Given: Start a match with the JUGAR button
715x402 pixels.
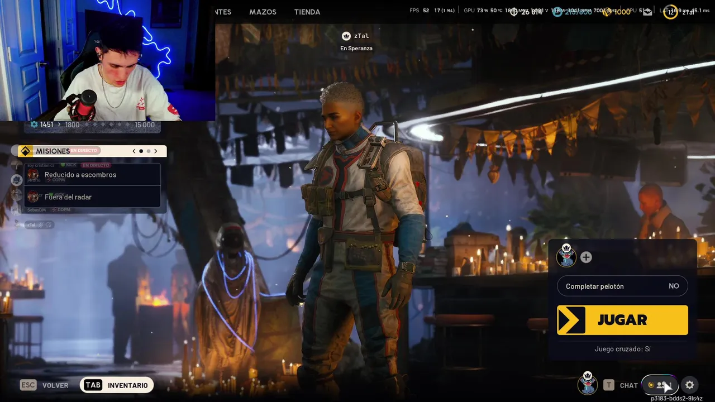Looking at the screenshot, I should [x=622, y=320].
